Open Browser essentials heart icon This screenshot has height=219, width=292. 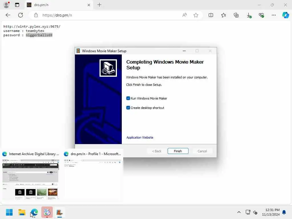pos(261,15)
